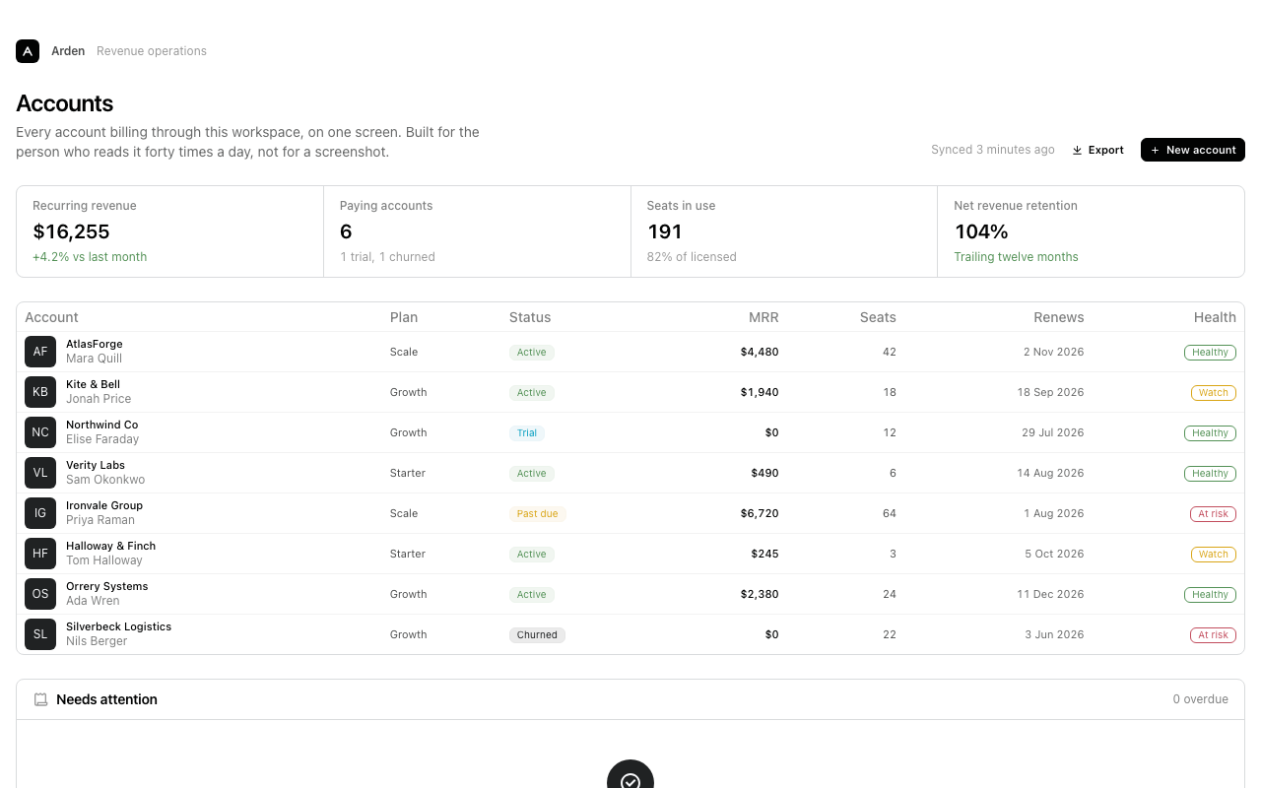Click the SL avatar for Silverbeck Logistics
Image resolution: width=1261 pixels, height=788 pixels.
pyautogui.click(x=40, y=634)
